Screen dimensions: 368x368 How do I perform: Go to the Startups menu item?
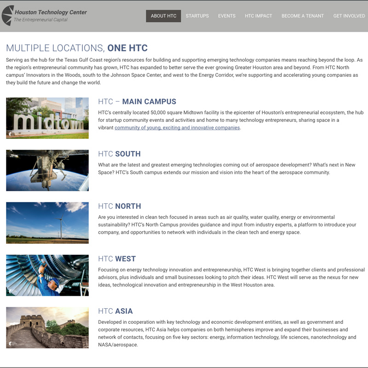pyautogui.click(x=197, y=16)
